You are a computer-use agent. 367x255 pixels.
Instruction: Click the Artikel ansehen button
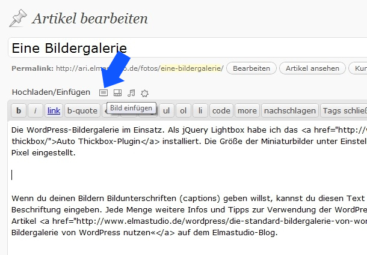pyautogui.click(x=312, y=68)
